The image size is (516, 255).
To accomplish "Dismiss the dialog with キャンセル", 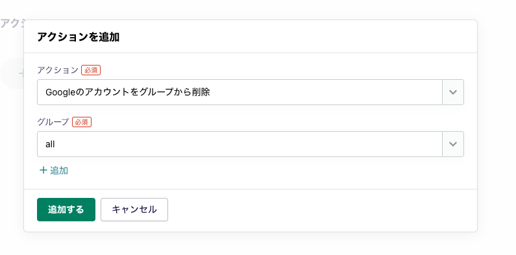I will [134, 210].
